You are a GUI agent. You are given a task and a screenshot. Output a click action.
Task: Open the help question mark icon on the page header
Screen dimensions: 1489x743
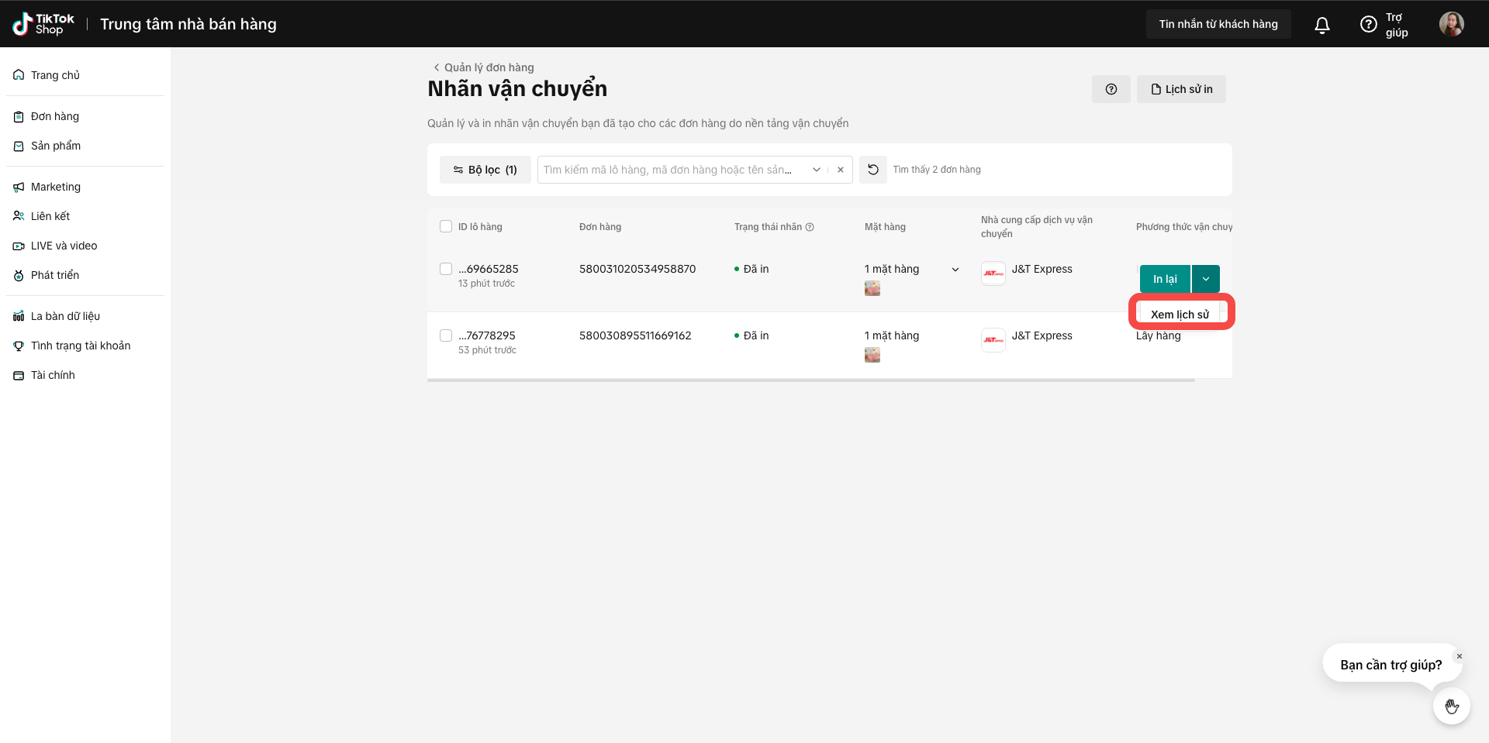(1111, 89)
